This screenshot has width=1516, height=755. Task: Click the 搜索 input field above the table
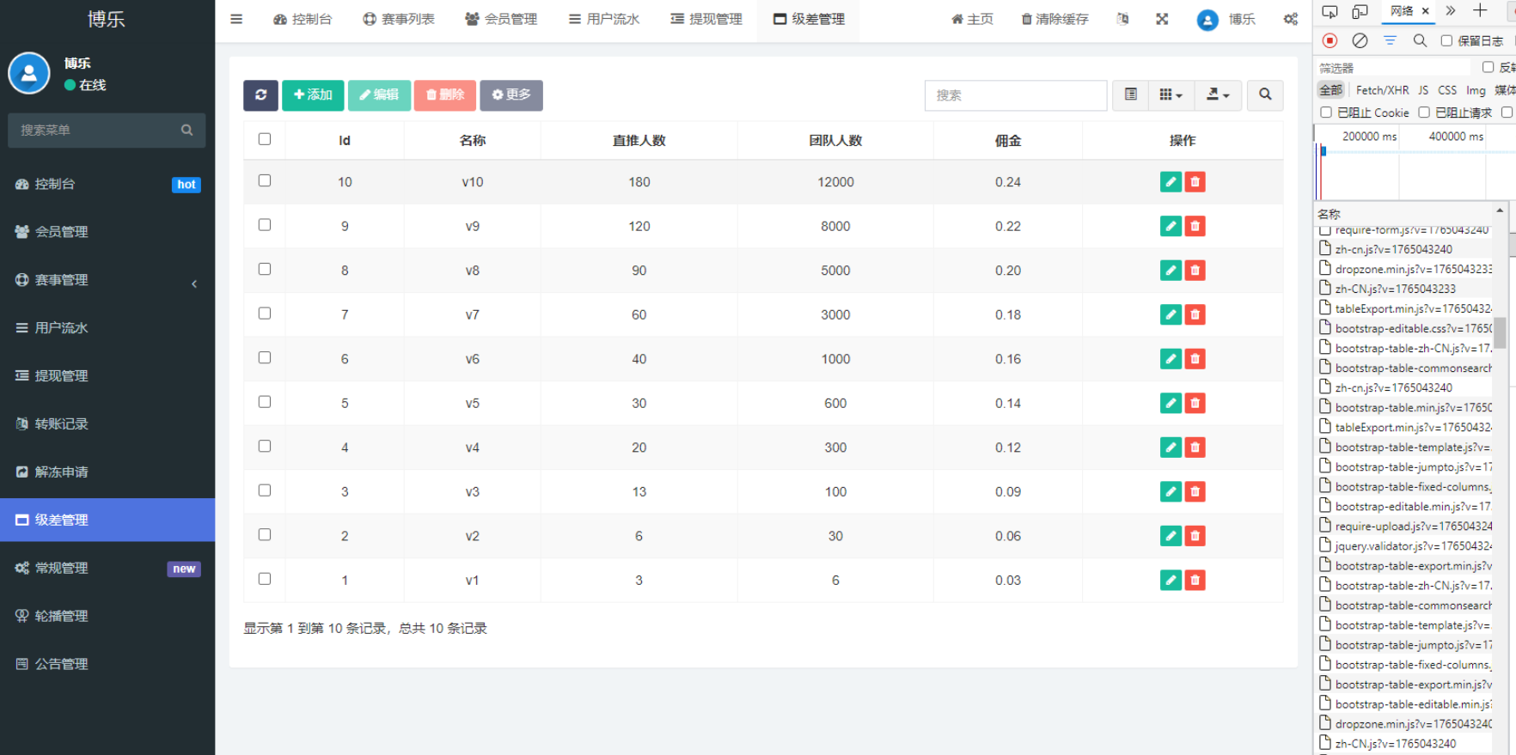[1015, 95]
